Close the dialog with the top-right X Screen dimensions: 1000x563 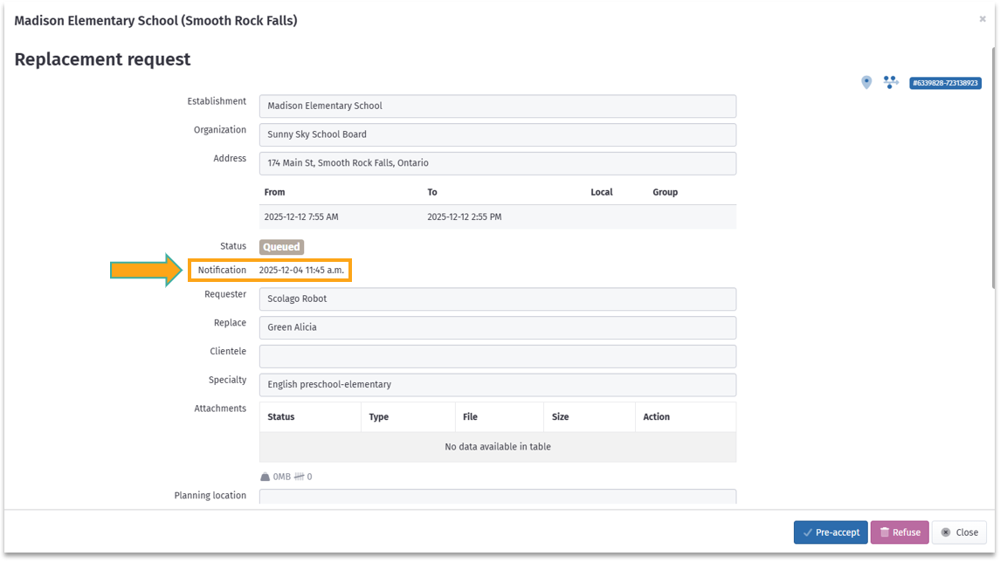(983, 19)
